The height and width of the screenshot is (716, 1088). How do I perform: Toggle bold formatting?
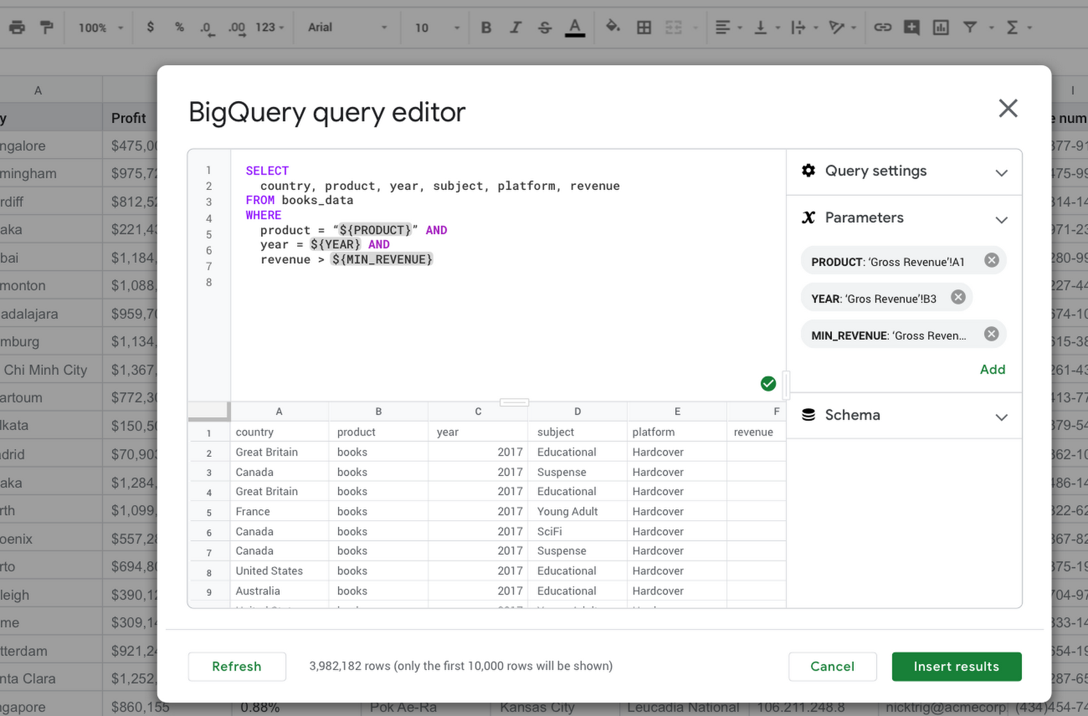pyautogui.click(x=486, y=28)
